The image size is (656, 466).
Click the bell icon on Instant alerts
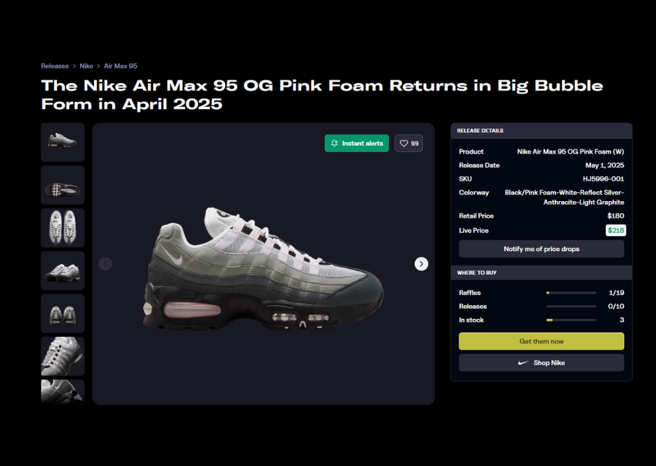334,143
